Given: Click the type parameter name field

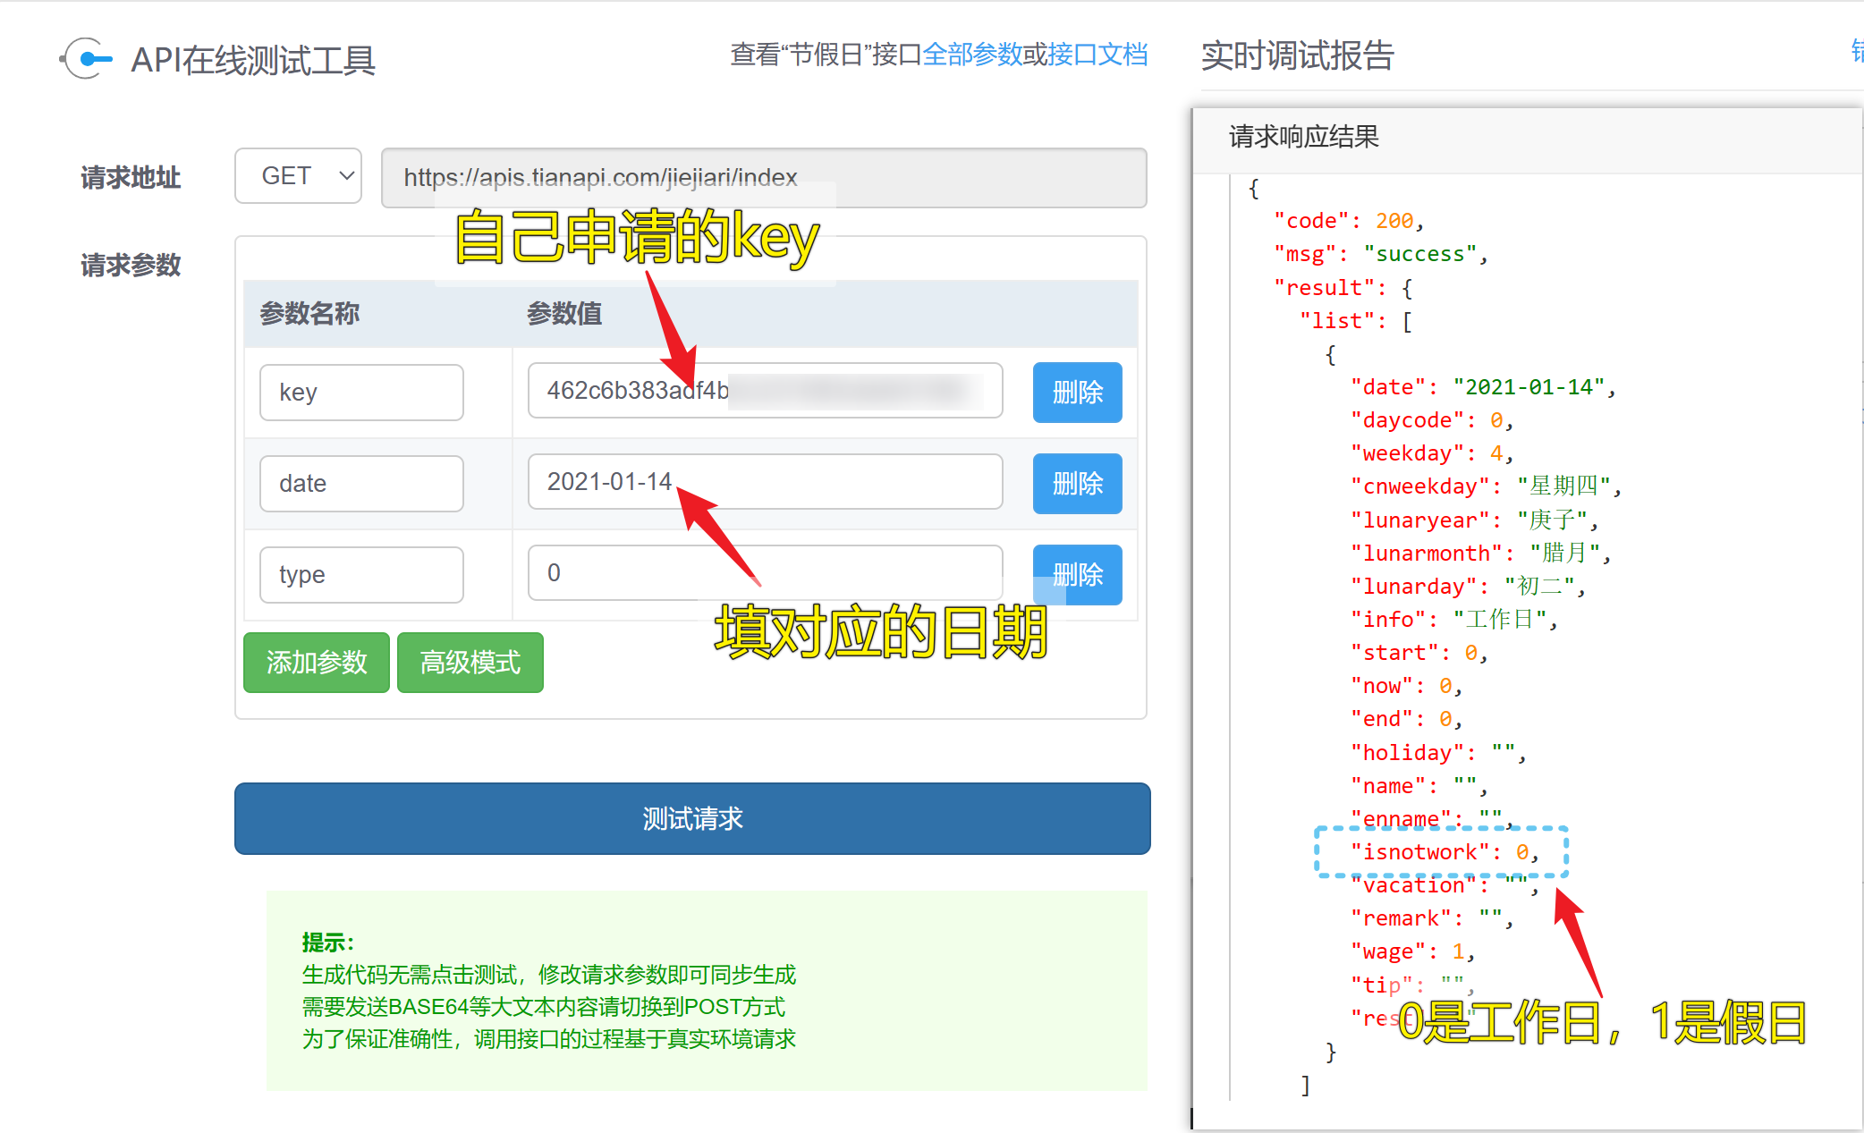Looking at the screenshot, I should coord(361,575).
